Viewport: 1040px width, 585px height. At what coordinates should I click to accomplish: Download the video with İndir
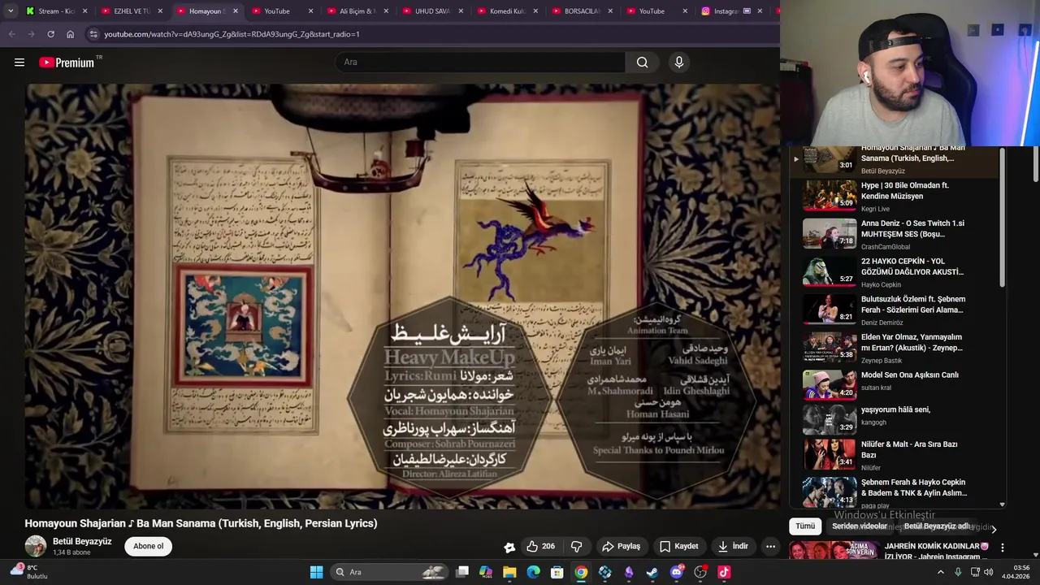click(x=733, y=546)
